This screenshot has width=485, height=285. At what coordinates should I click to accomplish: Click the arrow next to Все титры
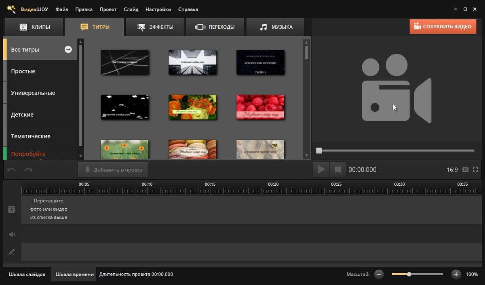[x=68, y=49]
